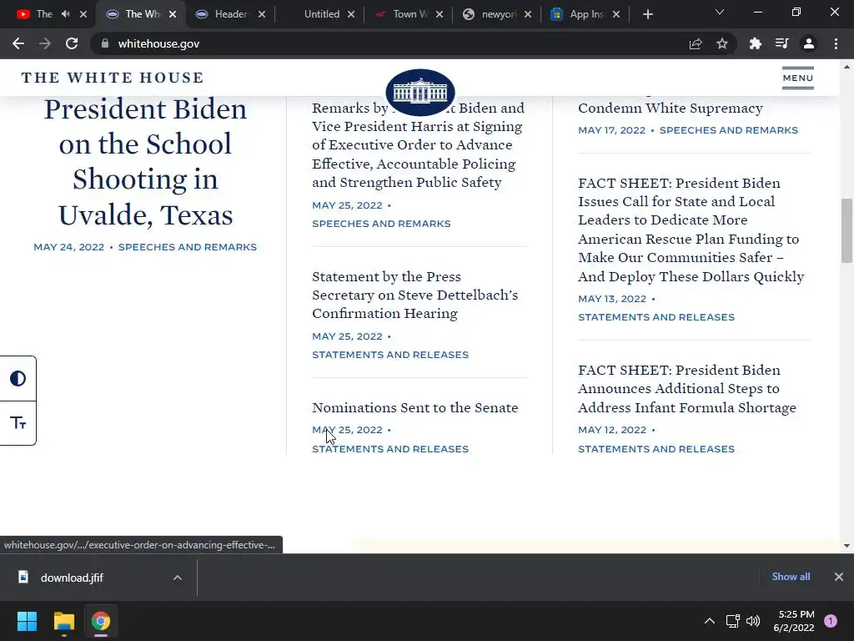Open the clock showing 5:25 PM

[x=794, y=621]
